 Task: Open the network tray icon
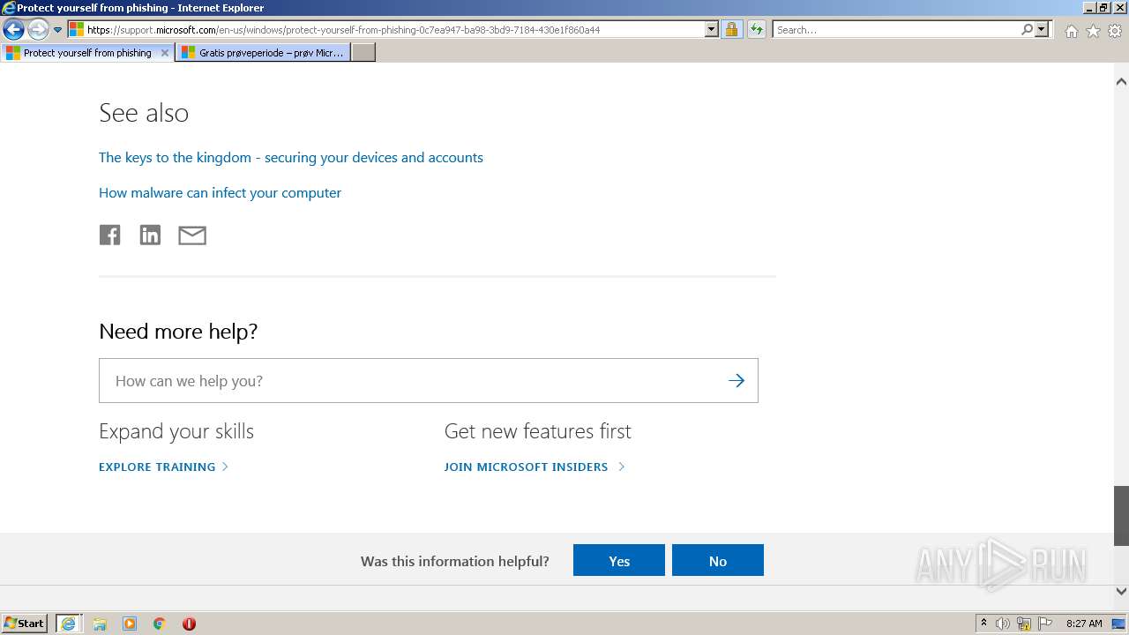(x=1024, y=624)
